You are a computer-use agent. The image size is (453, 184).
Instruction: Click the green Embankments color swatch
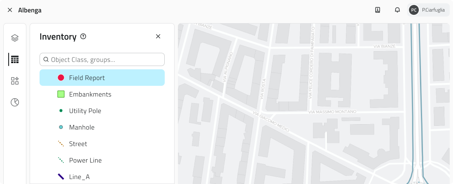pyautogui.click(x=61, y=94)
